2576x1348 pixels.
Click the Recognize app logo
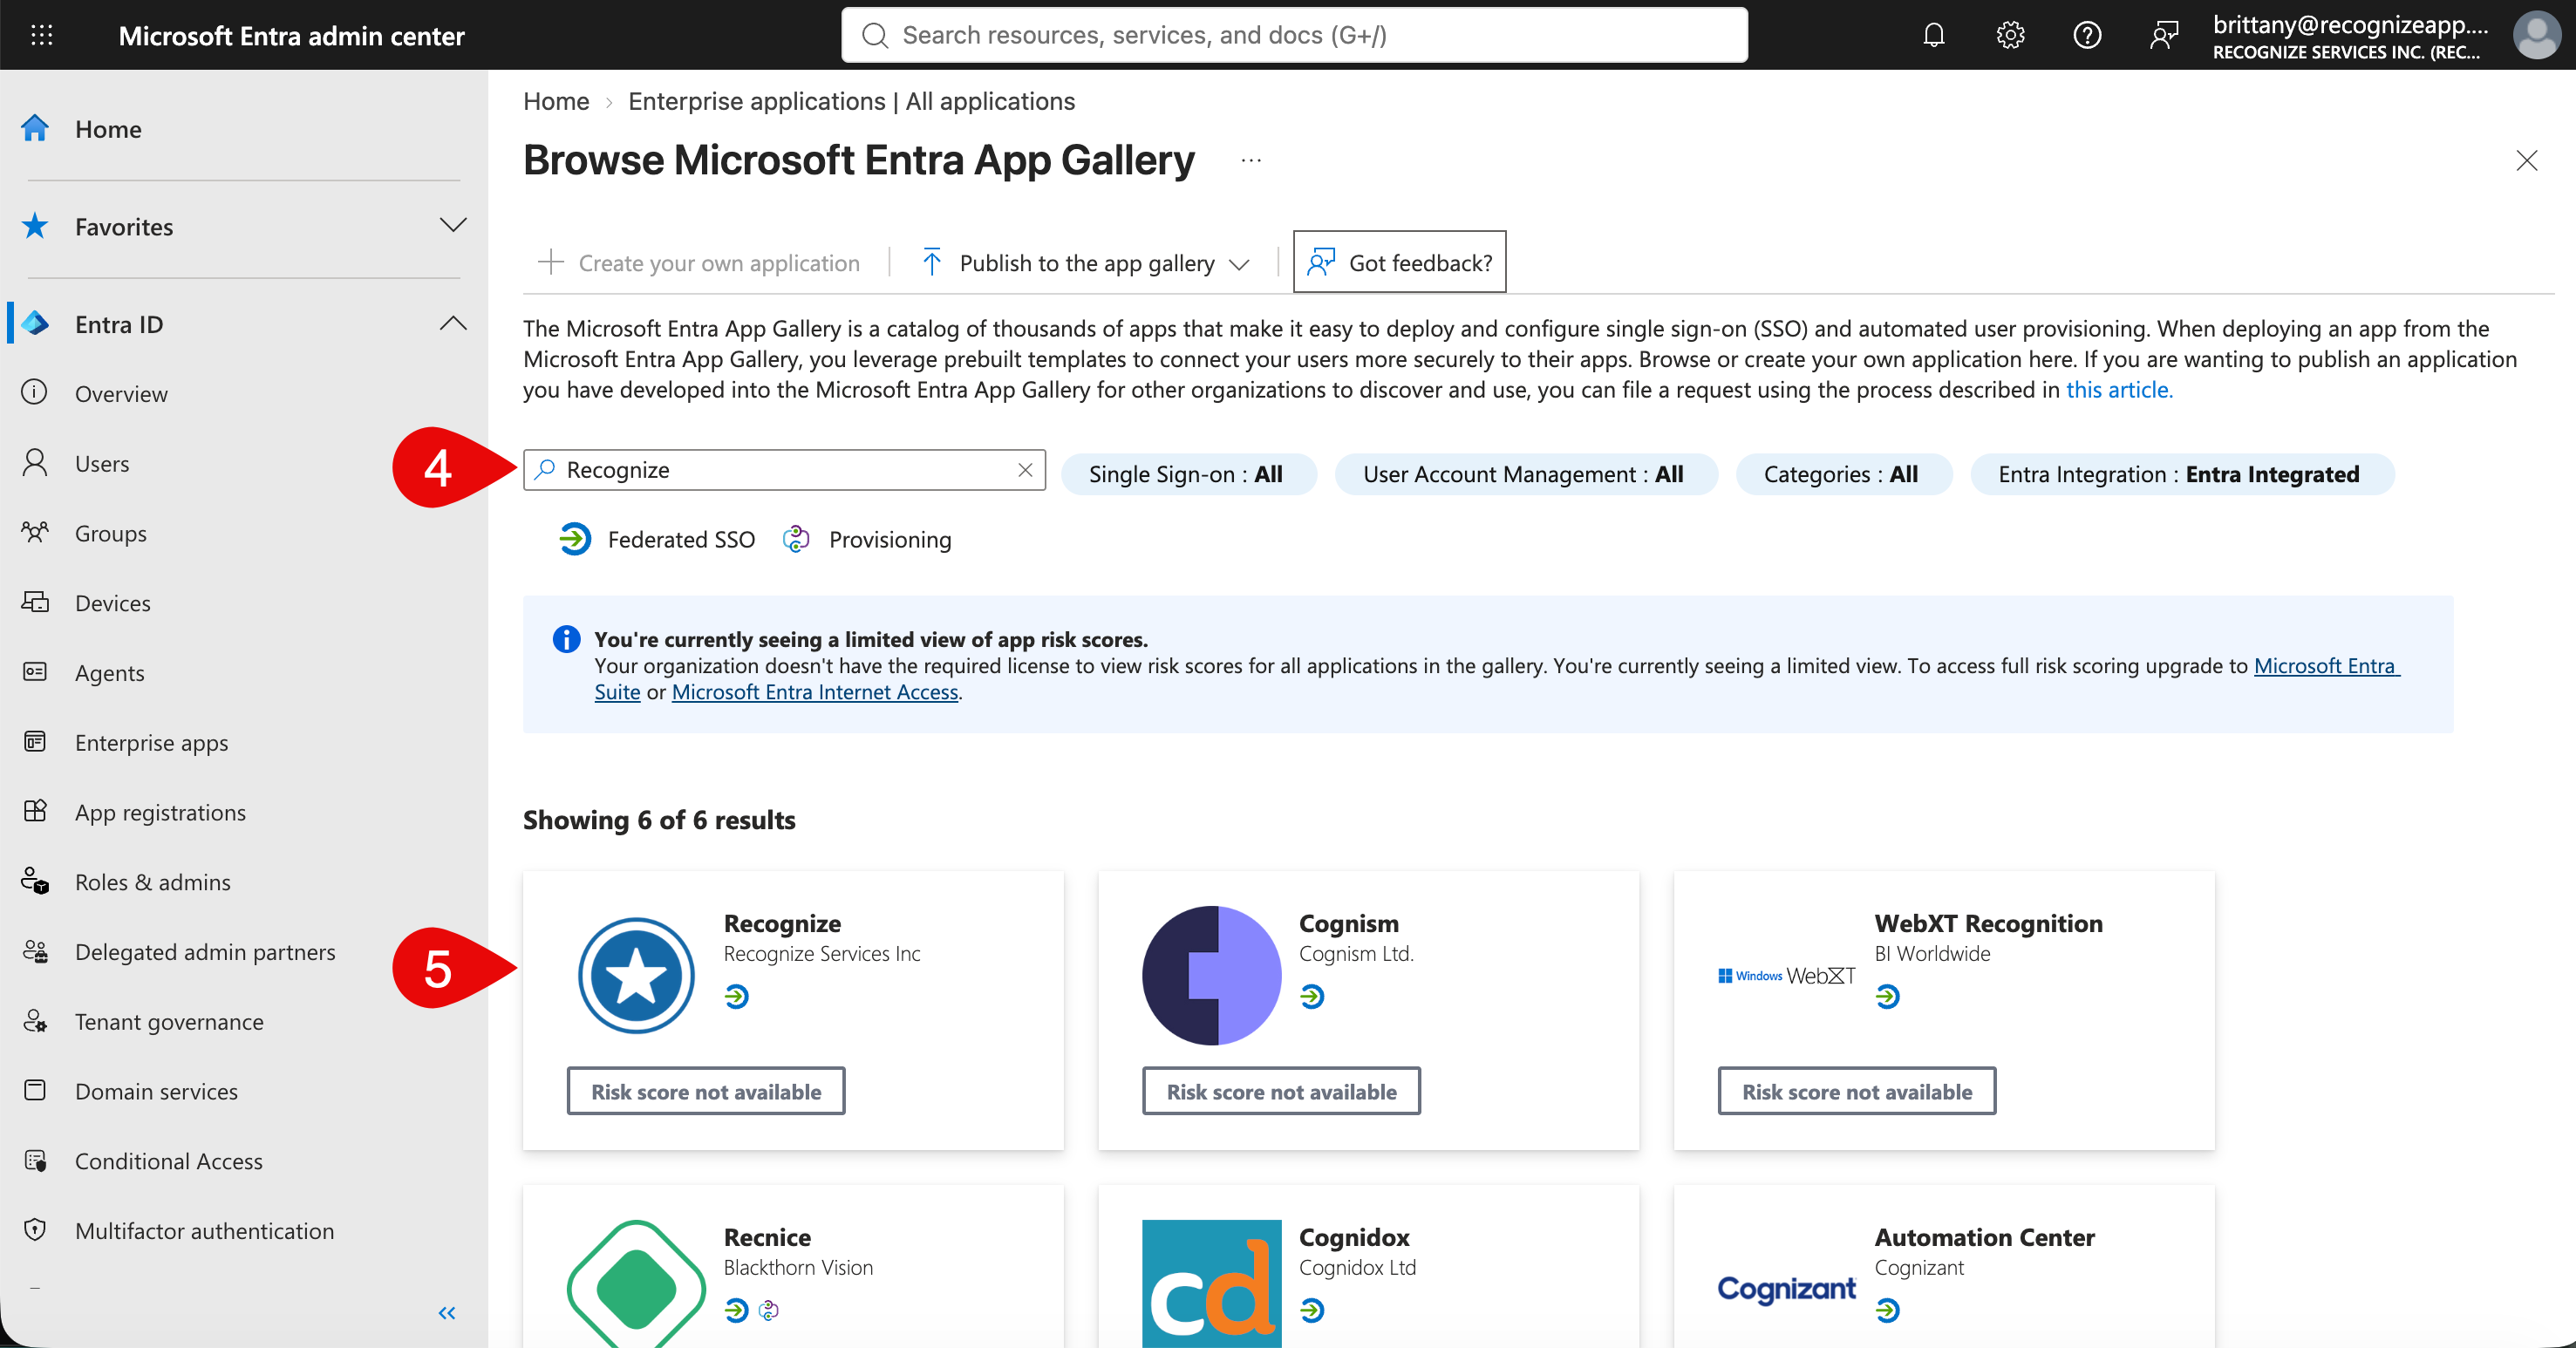[636, 975]
